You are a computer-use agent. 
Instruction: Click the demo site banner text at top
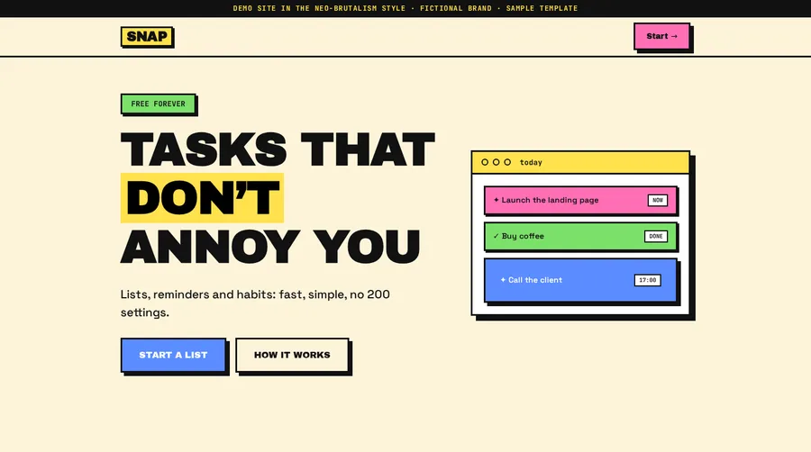[405, 8]
